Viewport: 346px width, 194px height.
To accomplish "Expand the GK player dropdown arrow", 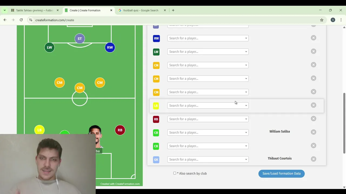I will pos(246,160).
